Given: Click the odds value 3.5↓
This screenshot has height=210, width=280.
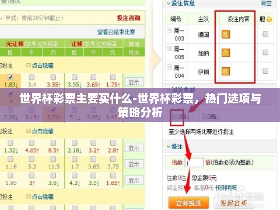Looking at the screenshot, I should pyautogui.click(x=93, y=183).
